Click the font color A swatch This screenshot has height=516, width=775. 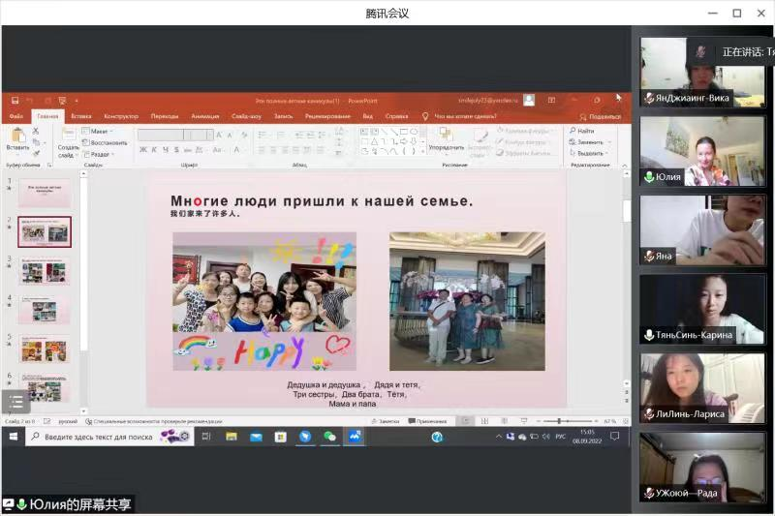(236, 150)
